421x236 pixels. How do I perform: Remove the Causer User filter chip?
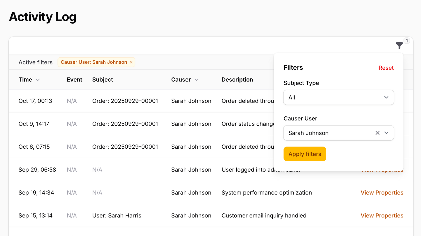pos(131,62)
